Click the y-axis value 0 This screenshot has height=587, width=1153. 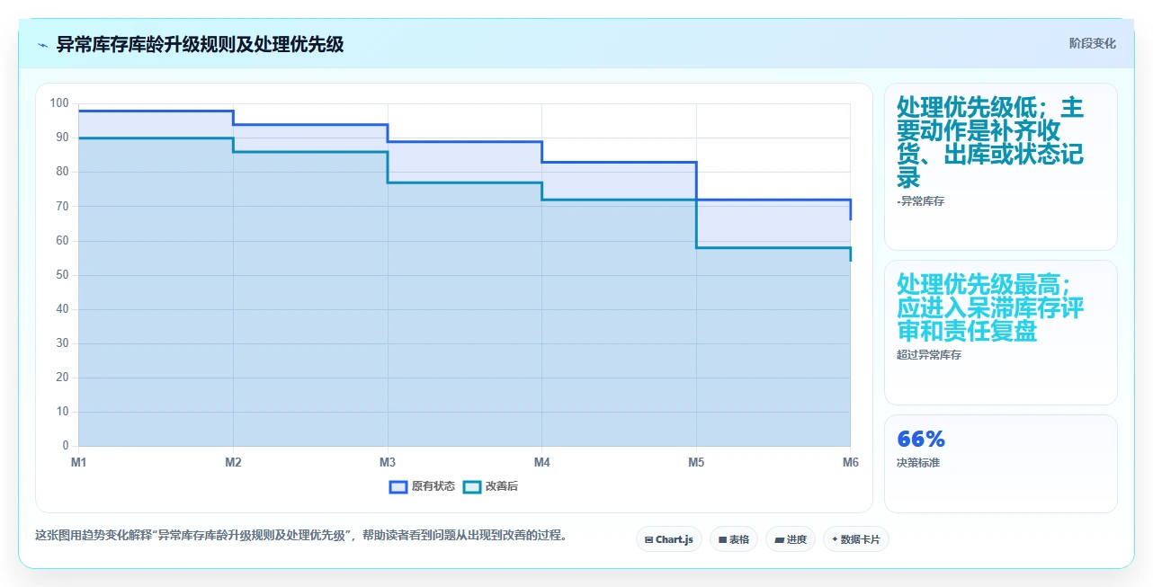tap(66, 446)
